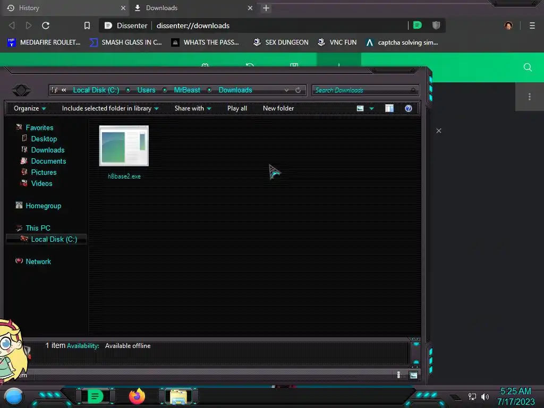Viewport: 544px width, 408px height.
Task: Click the h8base2.exe file name
Action: 124,176
